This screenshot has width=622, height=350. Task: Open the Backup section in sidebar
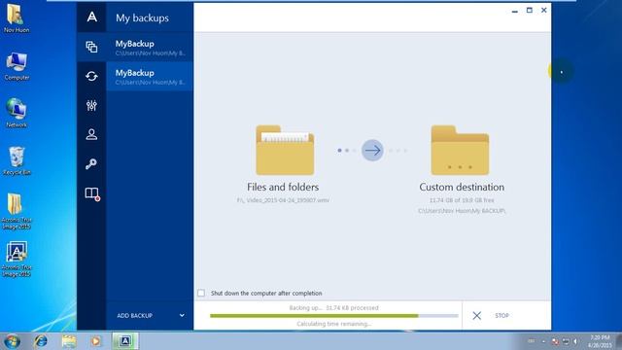91,47
